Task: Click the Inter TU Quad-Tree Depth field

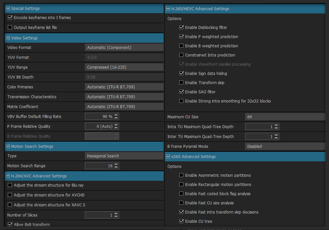Action: 260,137
